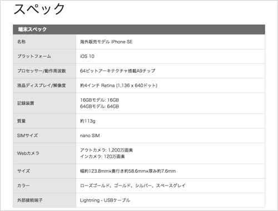The width and height of the screenshot is (278, 211).
Task: Click the スペック page heading
Action: pos(39,9)
